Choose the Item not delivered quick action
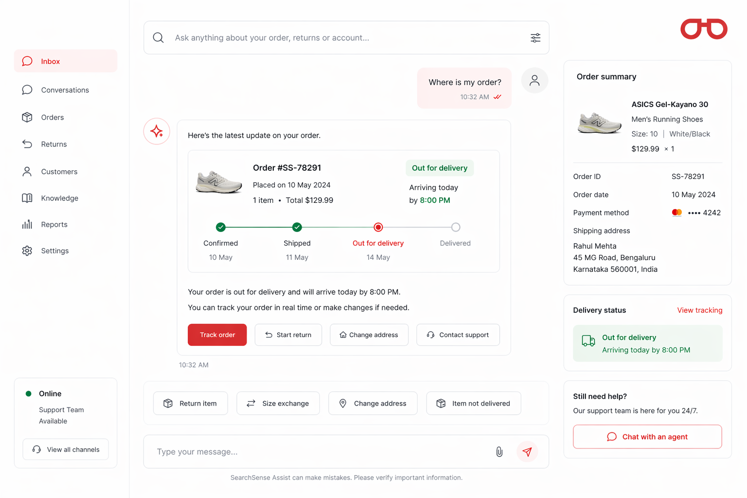The height and width of the screenshot is (498, 747). (x=474, y=404)
